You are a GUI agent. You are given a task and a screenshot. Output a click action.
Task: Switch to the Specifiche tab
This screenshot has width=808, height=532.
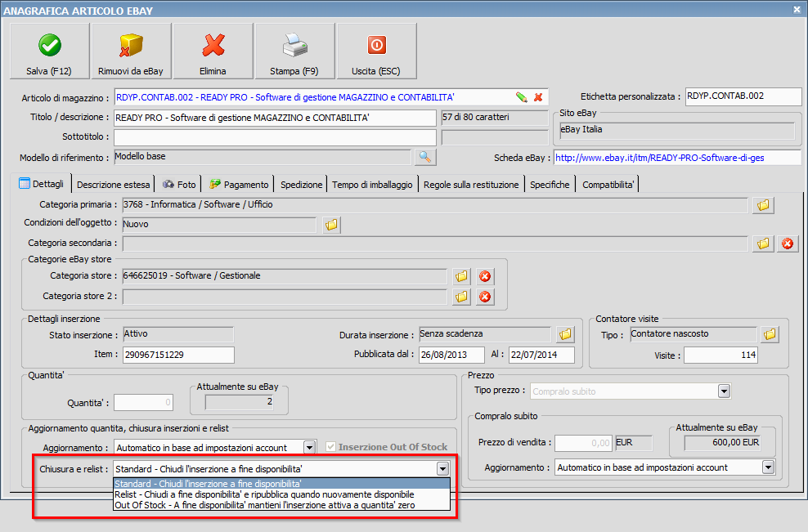550,185
